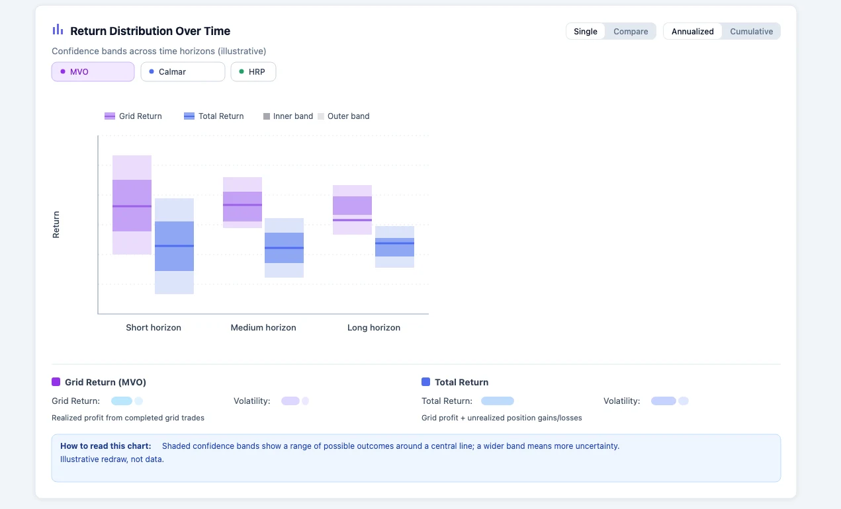841x509 pixels.
Task: Select the HRP strategy chip
Action: [253, 71]
